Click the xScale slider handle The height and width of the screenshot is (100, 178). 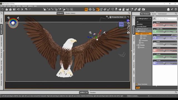[x=164, y=51]
